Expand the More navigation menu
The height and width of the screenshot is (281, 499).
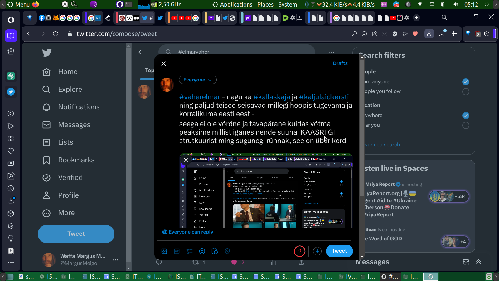click(x=59, y=213)
